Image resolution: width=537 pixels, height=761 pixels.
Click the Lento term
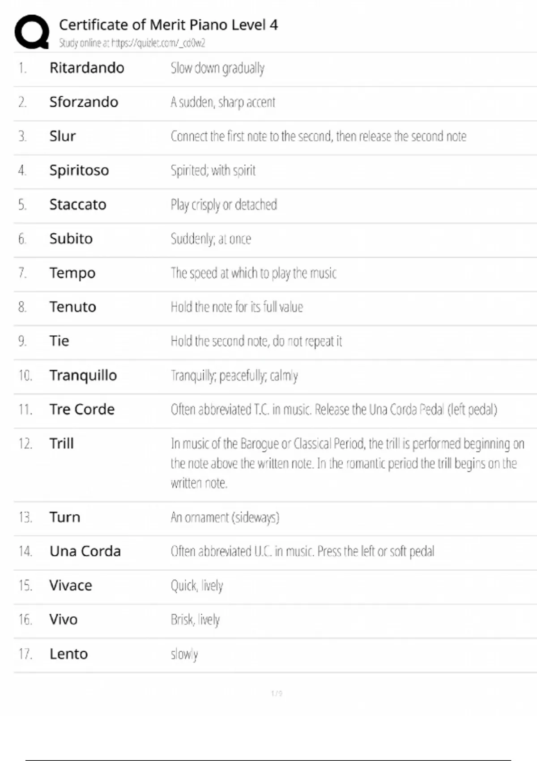click(68, 654)
